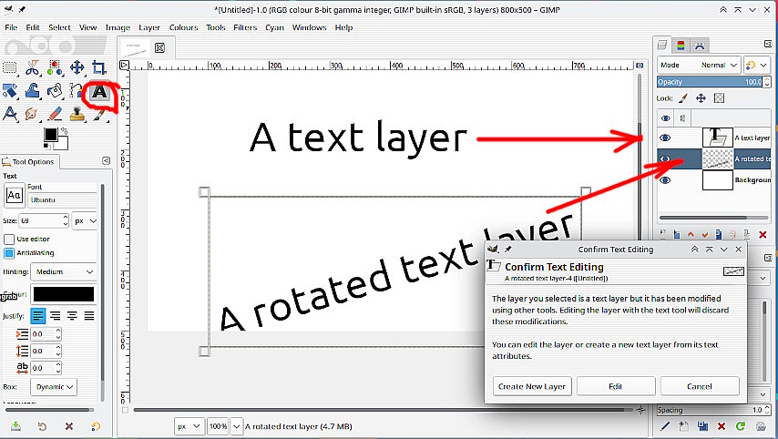Image resolution: width=778 pixels, height=439 pixels.
Task: Click the text Colour black swatch
Action: coord(64,295)
